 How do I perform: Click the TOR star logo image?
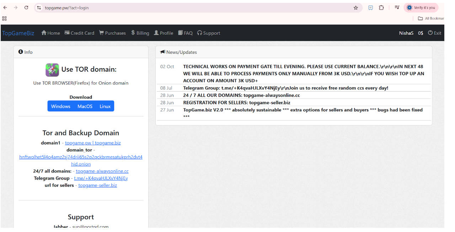point(52,70)
